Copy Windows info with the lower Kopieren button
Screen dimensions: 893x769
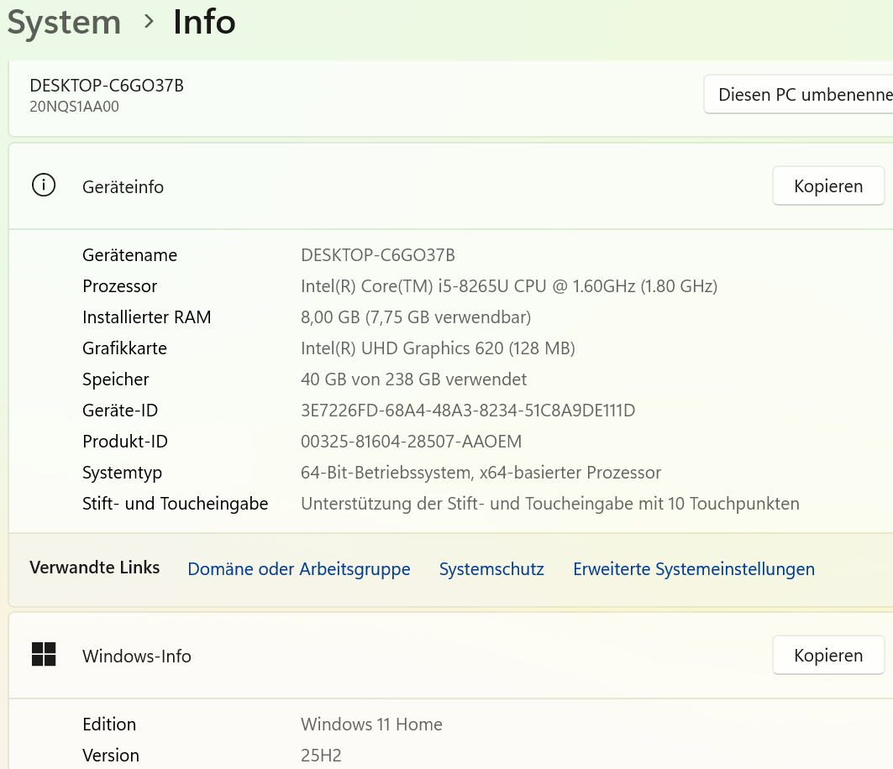click(x=828, y=655)
